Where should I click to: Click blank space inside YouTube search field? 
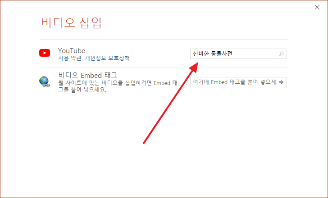pyautogui.click(x=255, y=54)
